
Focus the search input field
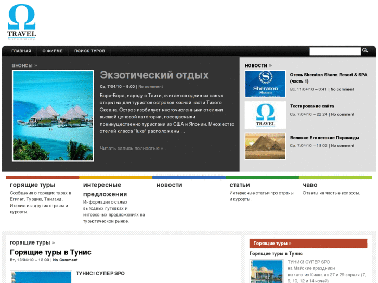pyautogui.click(x=335, y=51)
